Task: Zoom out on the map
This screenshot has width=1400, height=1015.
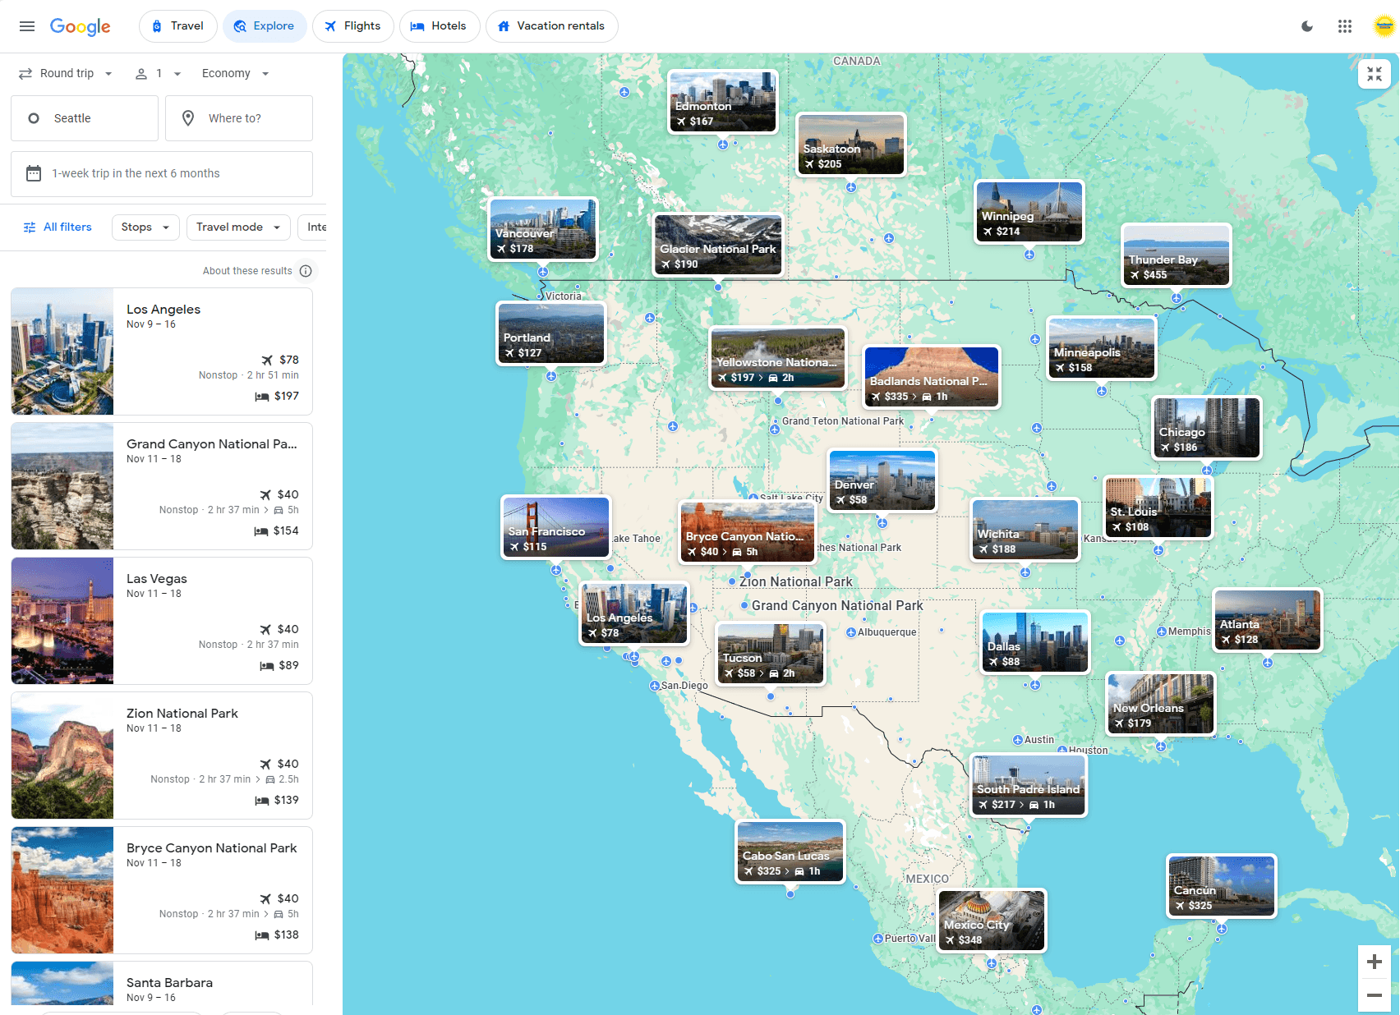Action: coord(1375,996)
